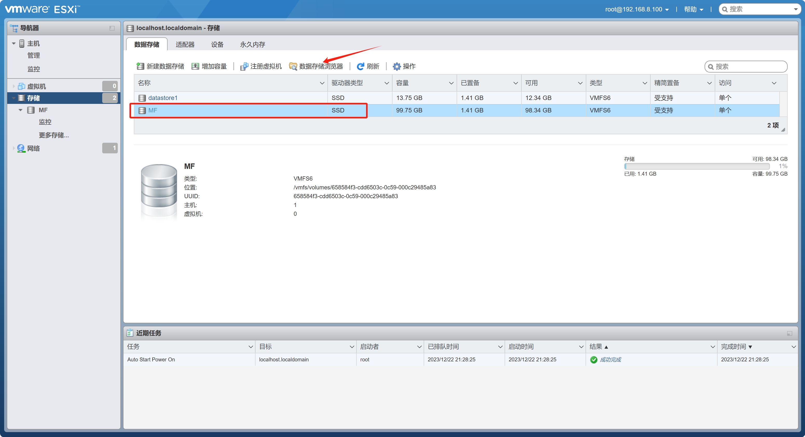The image size is (805, 437).
Task: Open the Actions (操作) gear menu
Action: point(397,66)
